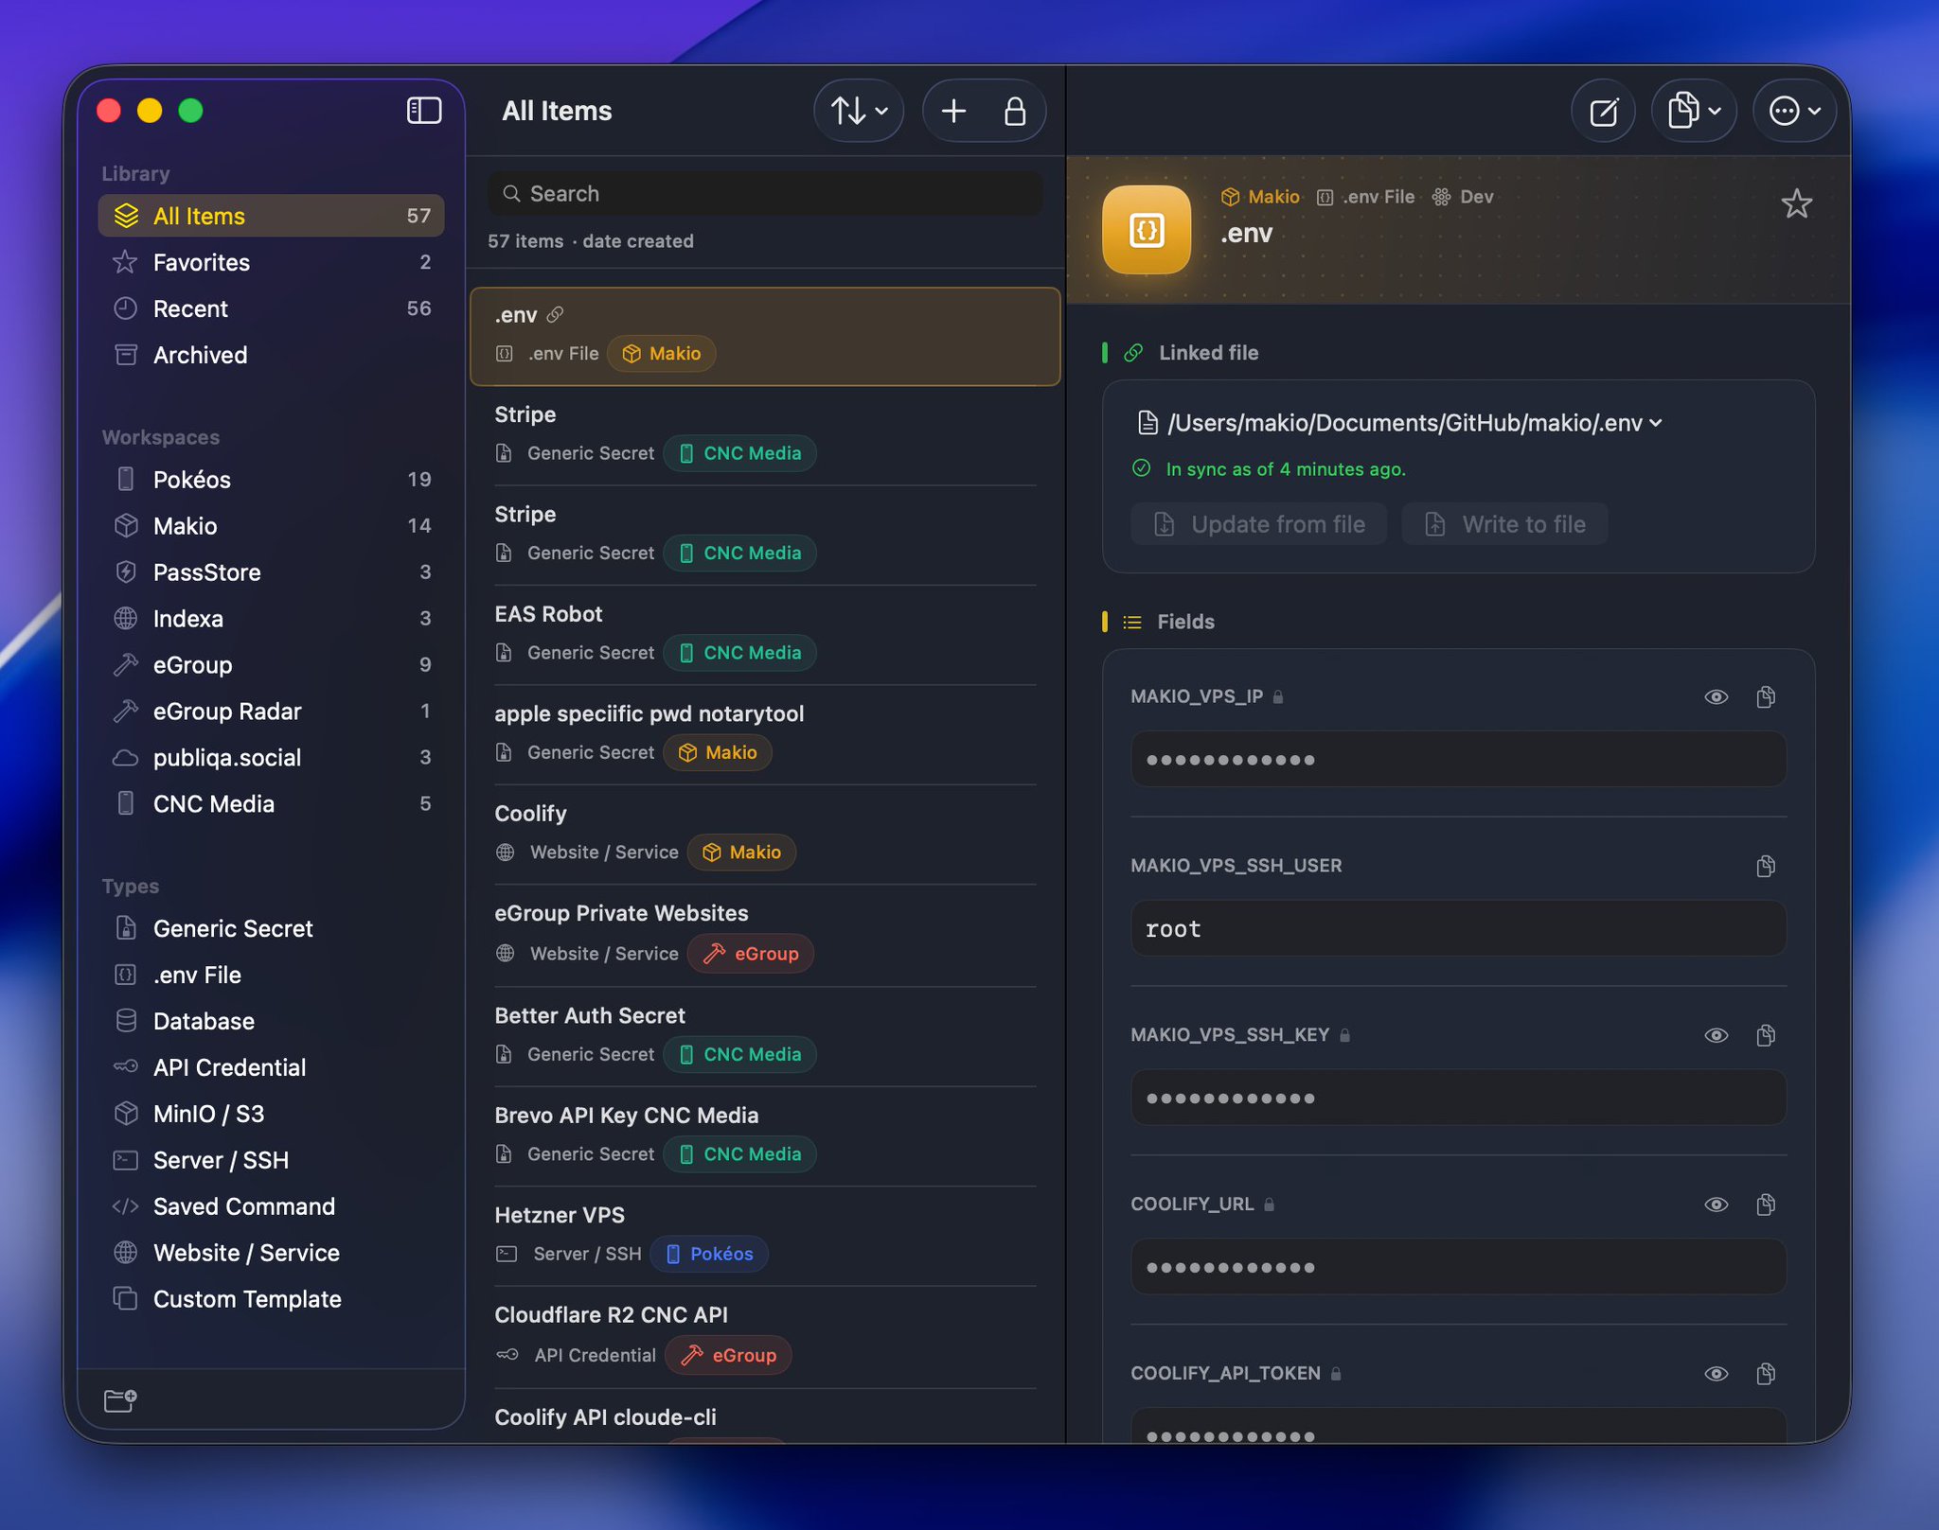Select the CNC Media workspace
This screenshot has width=1939, height=1530.
coord(271,804)
